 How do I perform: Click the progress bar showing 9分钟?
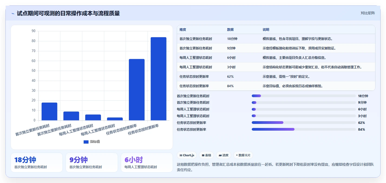[304, 103]
